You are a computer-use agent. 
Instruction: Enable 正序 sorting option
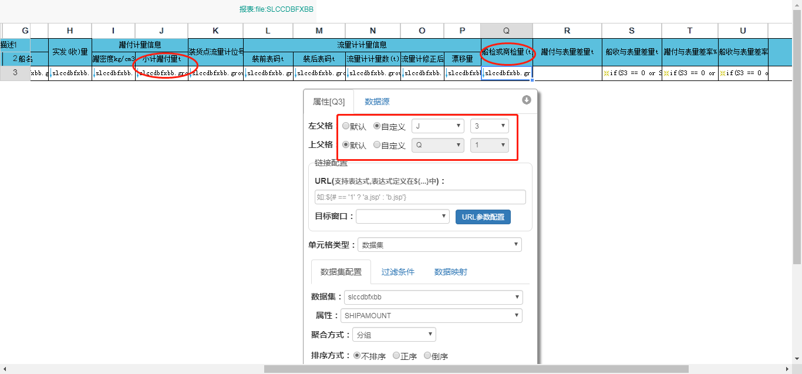(x=396, y=355)
